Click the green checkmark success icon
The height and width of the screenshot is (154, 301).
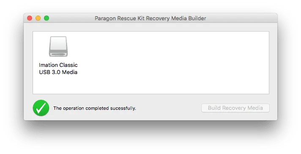(41, 108)
